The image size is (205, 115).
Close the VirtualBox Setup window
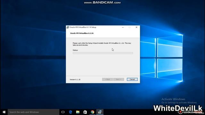(x=136, y=27)
